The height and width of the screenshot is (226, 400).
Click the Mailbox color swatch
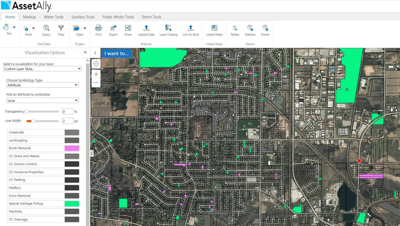click(x=72, y=188)
